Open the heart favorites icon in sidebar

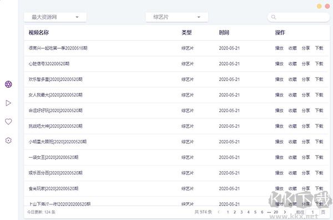[8, 122]
